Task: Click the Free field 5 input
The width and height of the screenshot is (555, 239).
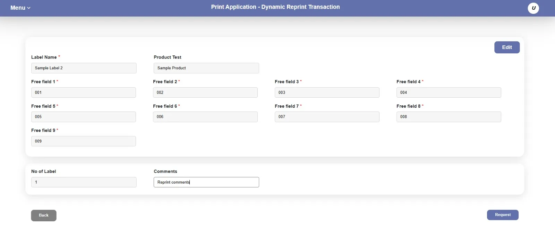Action: [84, 117]
